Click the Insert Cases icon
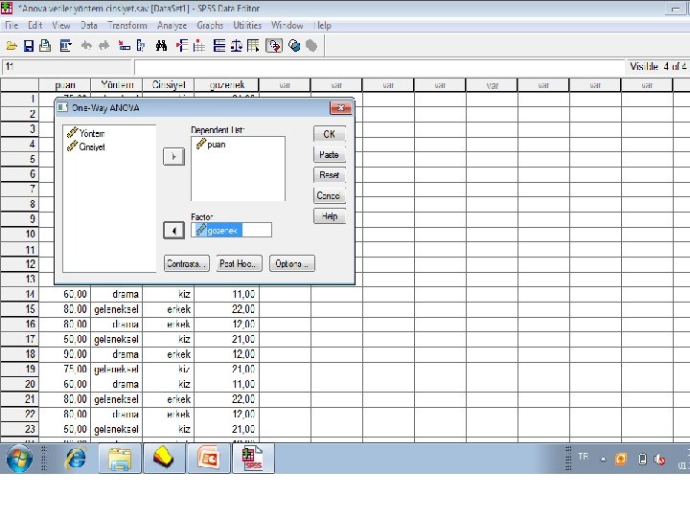 [182, 46]
